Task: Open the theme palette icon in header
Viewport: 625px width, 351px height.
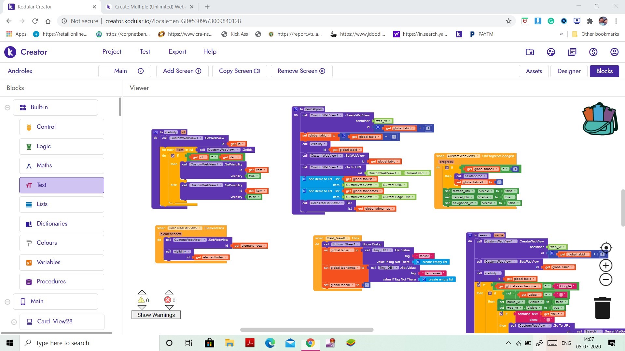Action: 551,52
